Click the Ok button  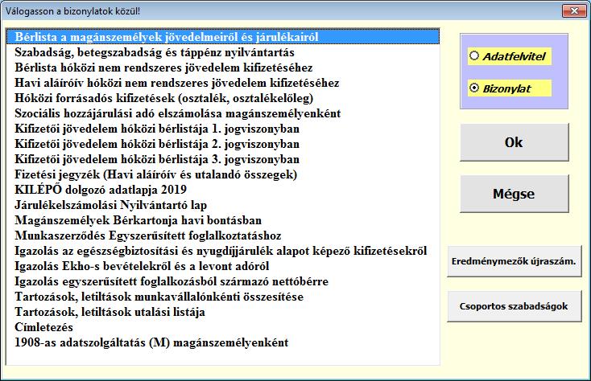tap(515, 142)
